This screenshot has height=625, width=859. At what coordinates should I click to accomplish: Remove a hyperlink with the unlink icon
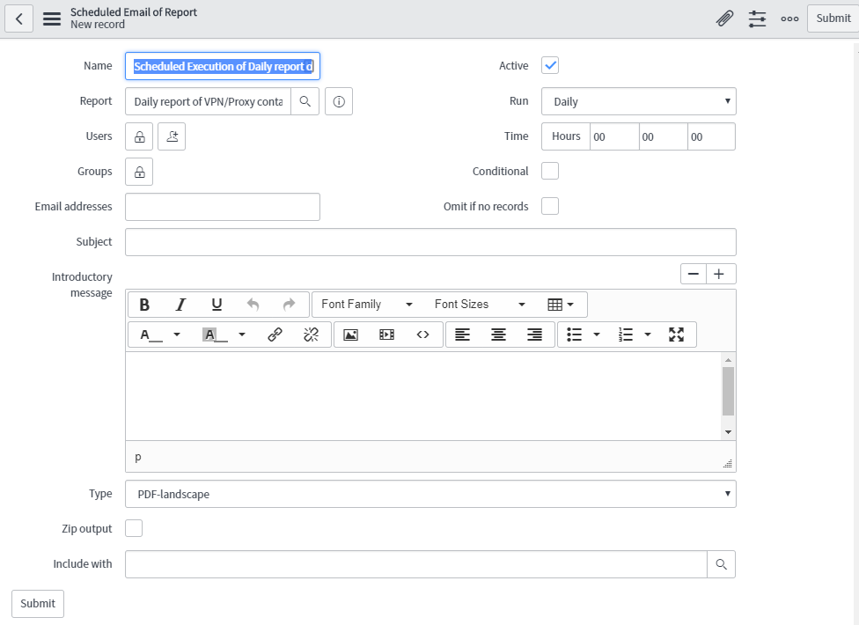click(310, 334)
